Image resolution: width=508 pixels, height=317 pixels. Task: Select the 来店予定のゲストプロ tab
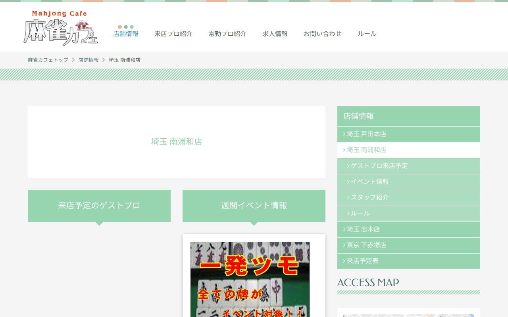tap(99, 206)
